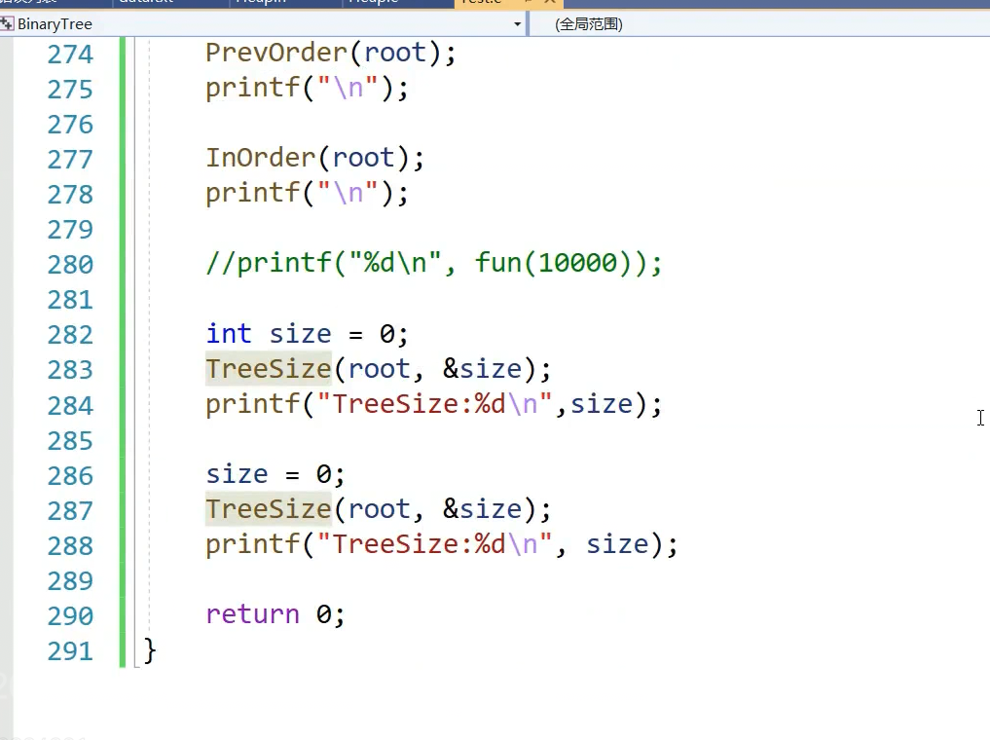Click line number 285
This screenshot has height=740, width=990.
(x=70, y=441)
